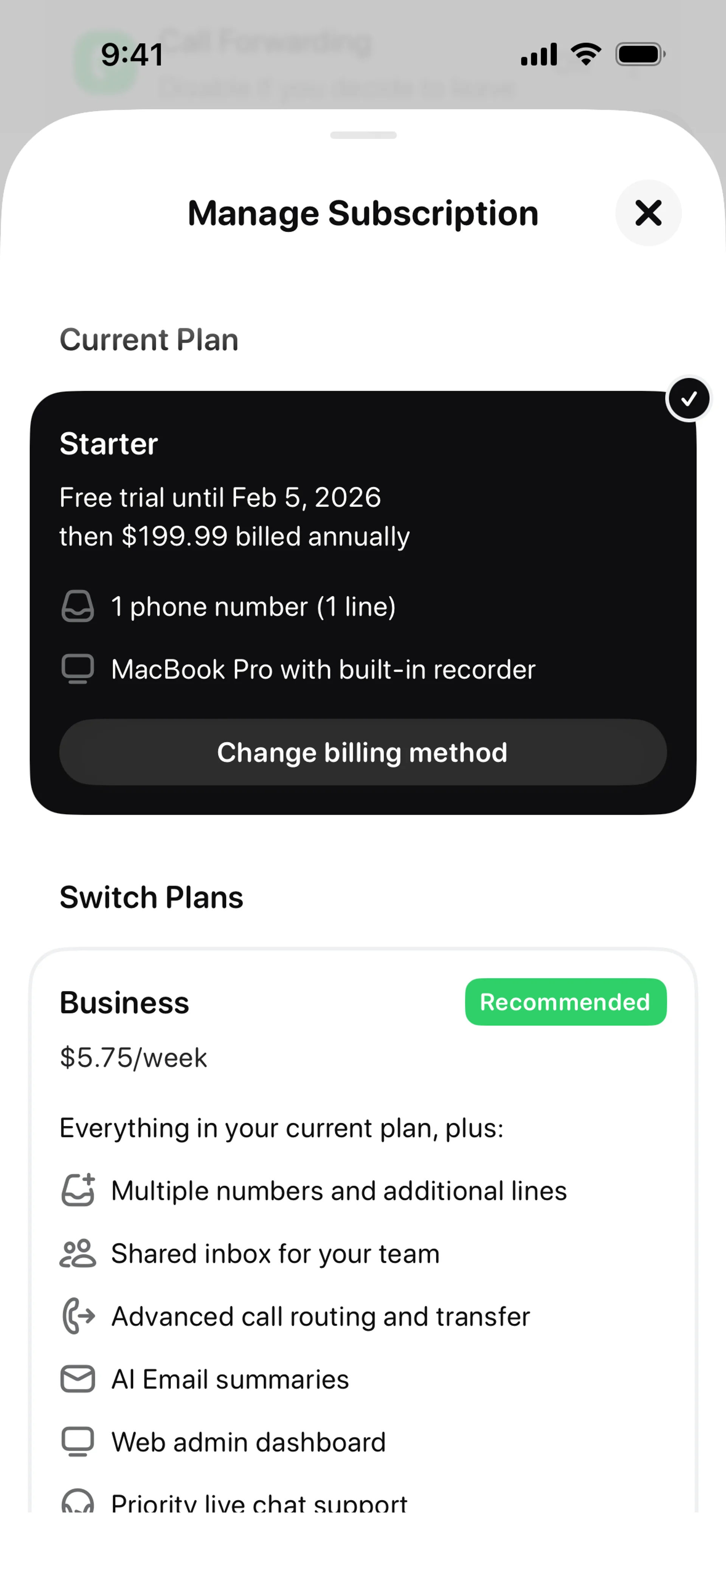Toggle the Starter plan selected checkmark
The image size is (726, 1575).
tap(689, 398)
